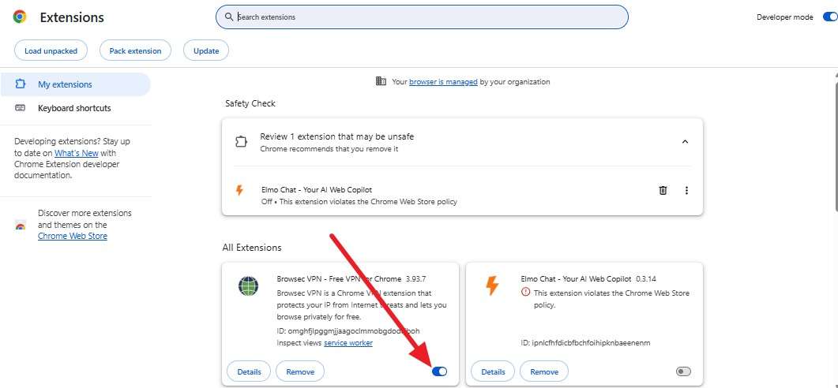This screenshot has width=838, height=388.
Task: Click the Update button
Action: pos(206,50)
